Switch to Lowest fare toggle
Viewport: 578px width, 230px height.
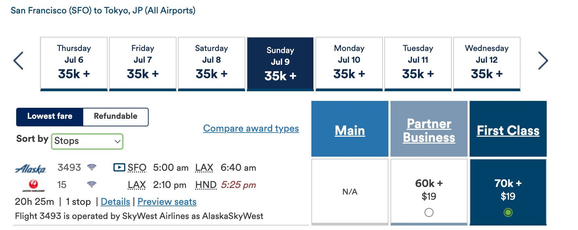click(50, 116)
